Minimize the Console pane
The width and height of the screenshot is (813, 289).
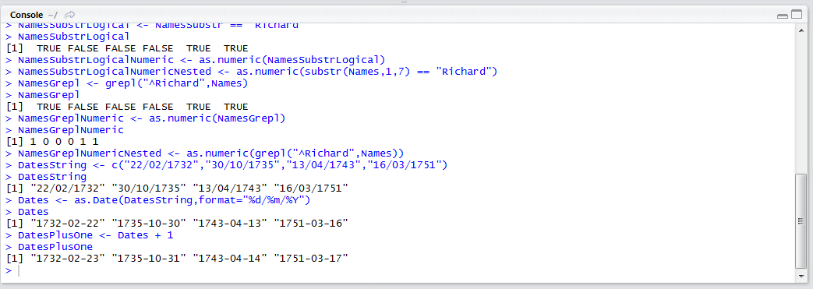(783, 16)
